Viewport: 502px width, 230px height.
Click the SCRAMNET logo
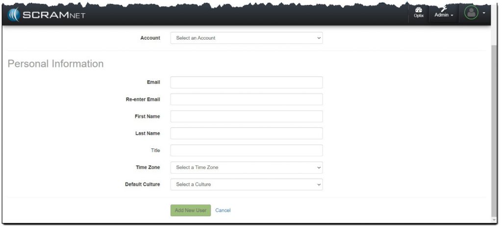(47, 15)
